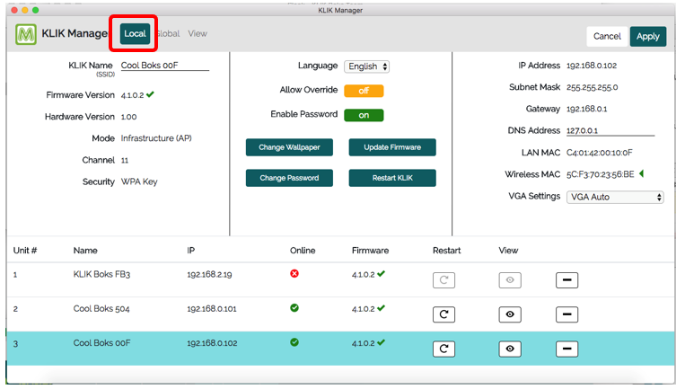Open the Language dropdown

click(x=366, y=66)
